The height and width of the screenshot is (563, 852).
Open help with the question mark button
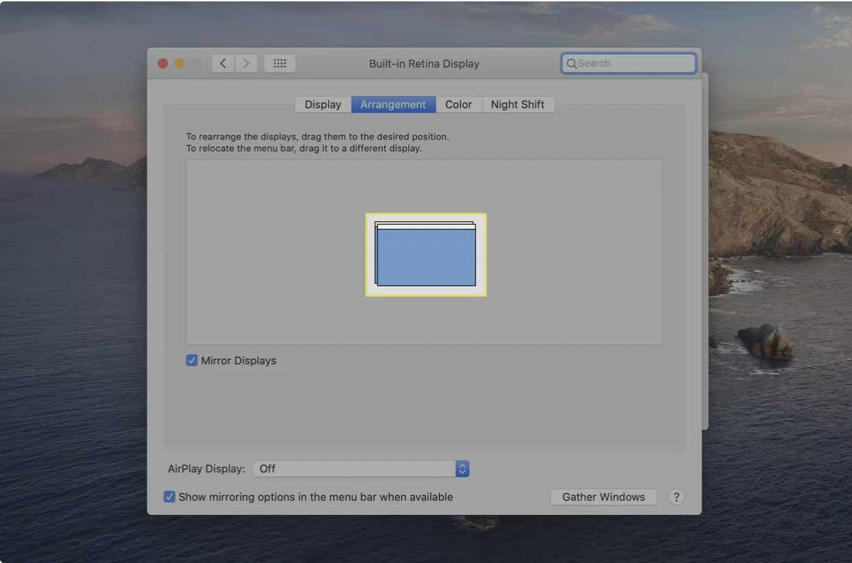pos(676,497)
